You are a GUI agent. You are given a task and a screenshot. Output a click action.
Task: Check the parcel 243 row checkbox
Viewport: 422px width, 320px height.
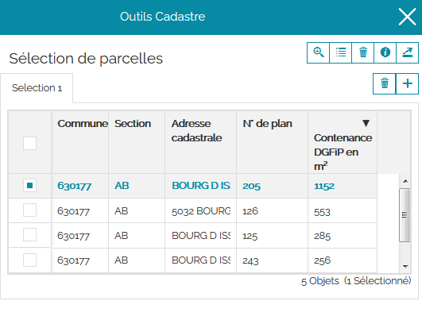29,260
